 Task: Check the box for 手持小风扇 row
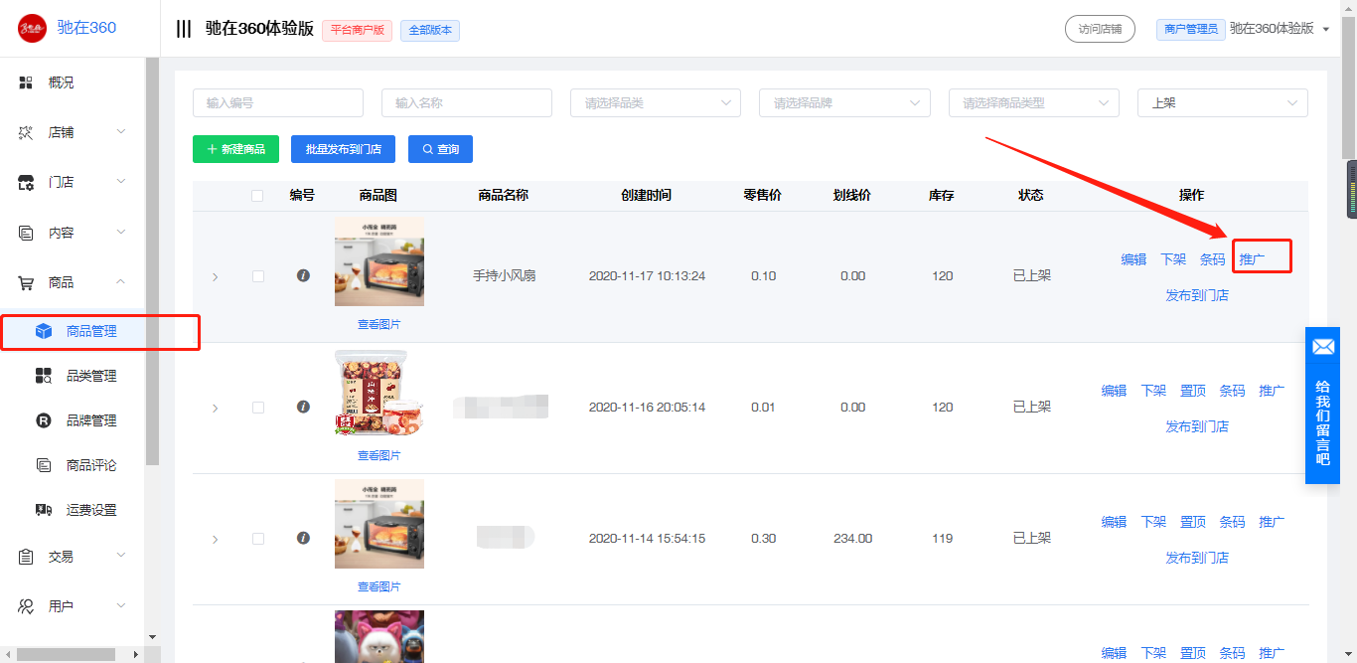pos(258,276)
